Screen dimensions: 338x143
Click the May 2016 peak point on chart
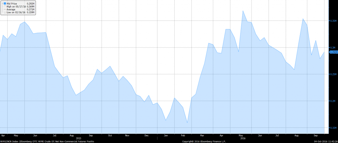pos(243,11)
